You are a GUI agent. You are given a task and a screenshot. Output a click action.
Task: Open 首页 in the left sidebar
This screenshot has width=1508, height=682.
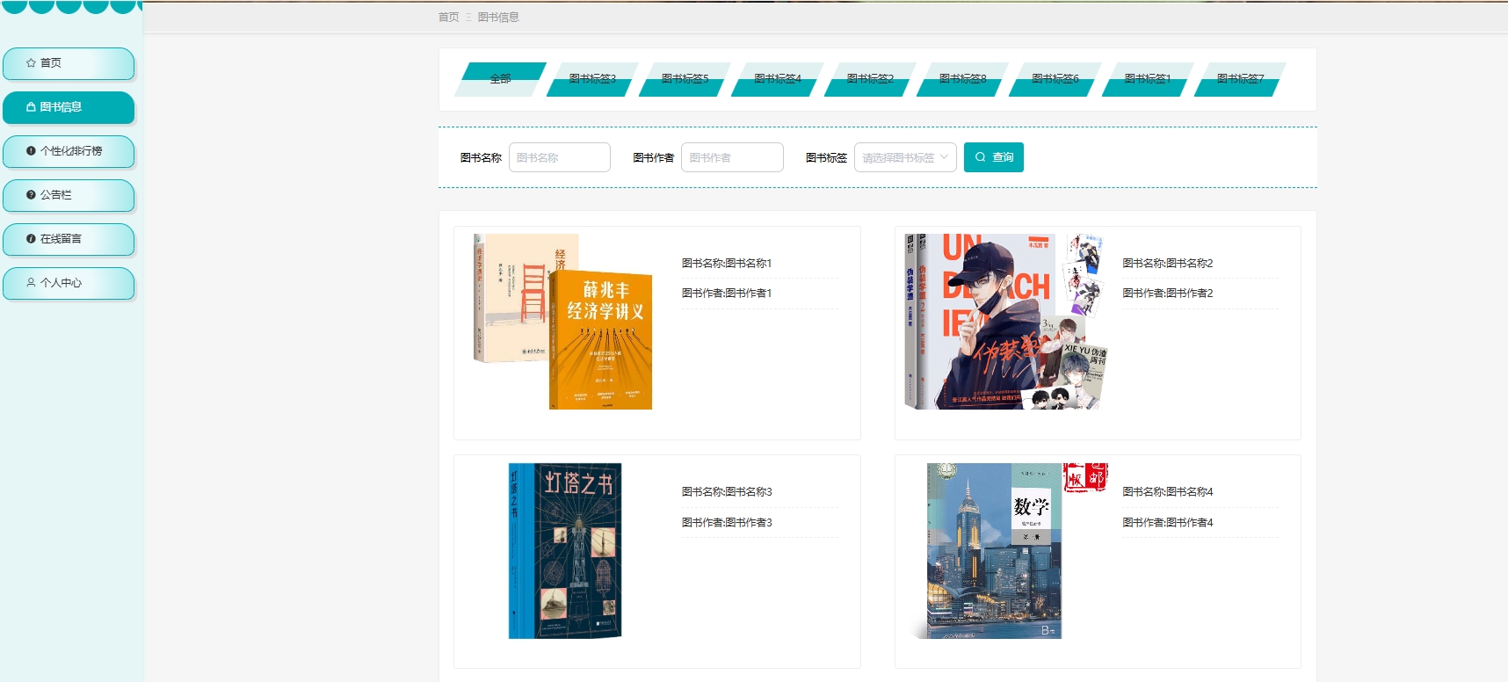pyautogui.click(x=69, y=63)
